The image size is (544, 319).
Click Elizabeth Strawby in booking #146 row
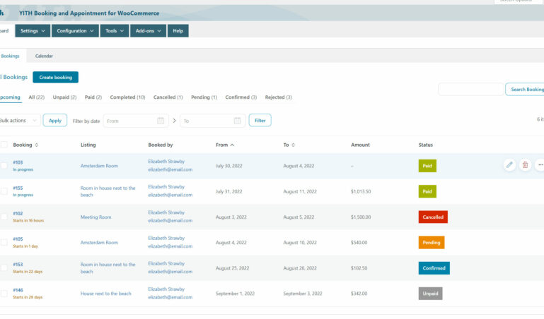(166, 289)
